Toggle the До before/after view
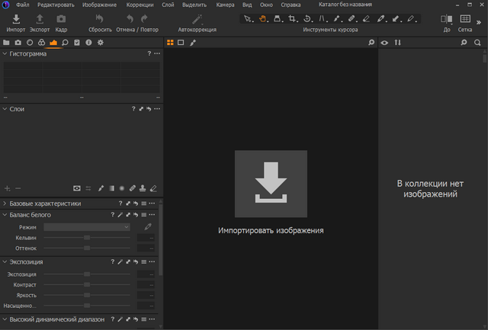This screenshot has height=330, width=488. click(x=446, y=18)
